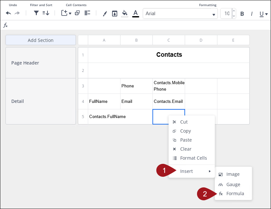Select the Detail section

click(41, 101)
